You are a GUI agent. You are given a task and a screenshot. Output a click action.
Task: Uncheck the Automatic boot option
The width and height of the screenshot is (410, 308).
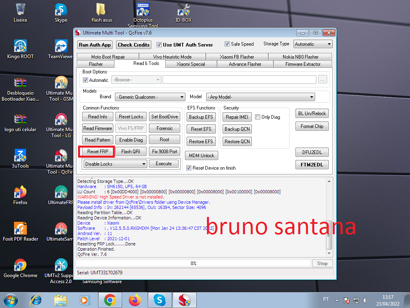[x=85, y=80]
